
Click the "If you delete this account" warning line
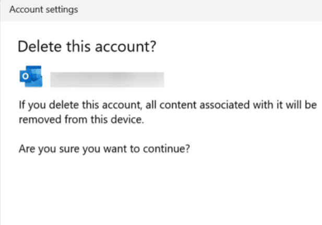[x=168, y=106]
